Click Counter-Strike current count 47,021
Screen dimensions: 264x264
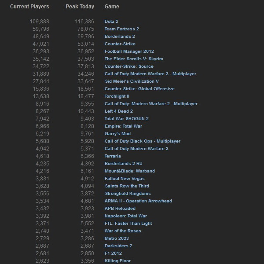[x=41, y=44]
